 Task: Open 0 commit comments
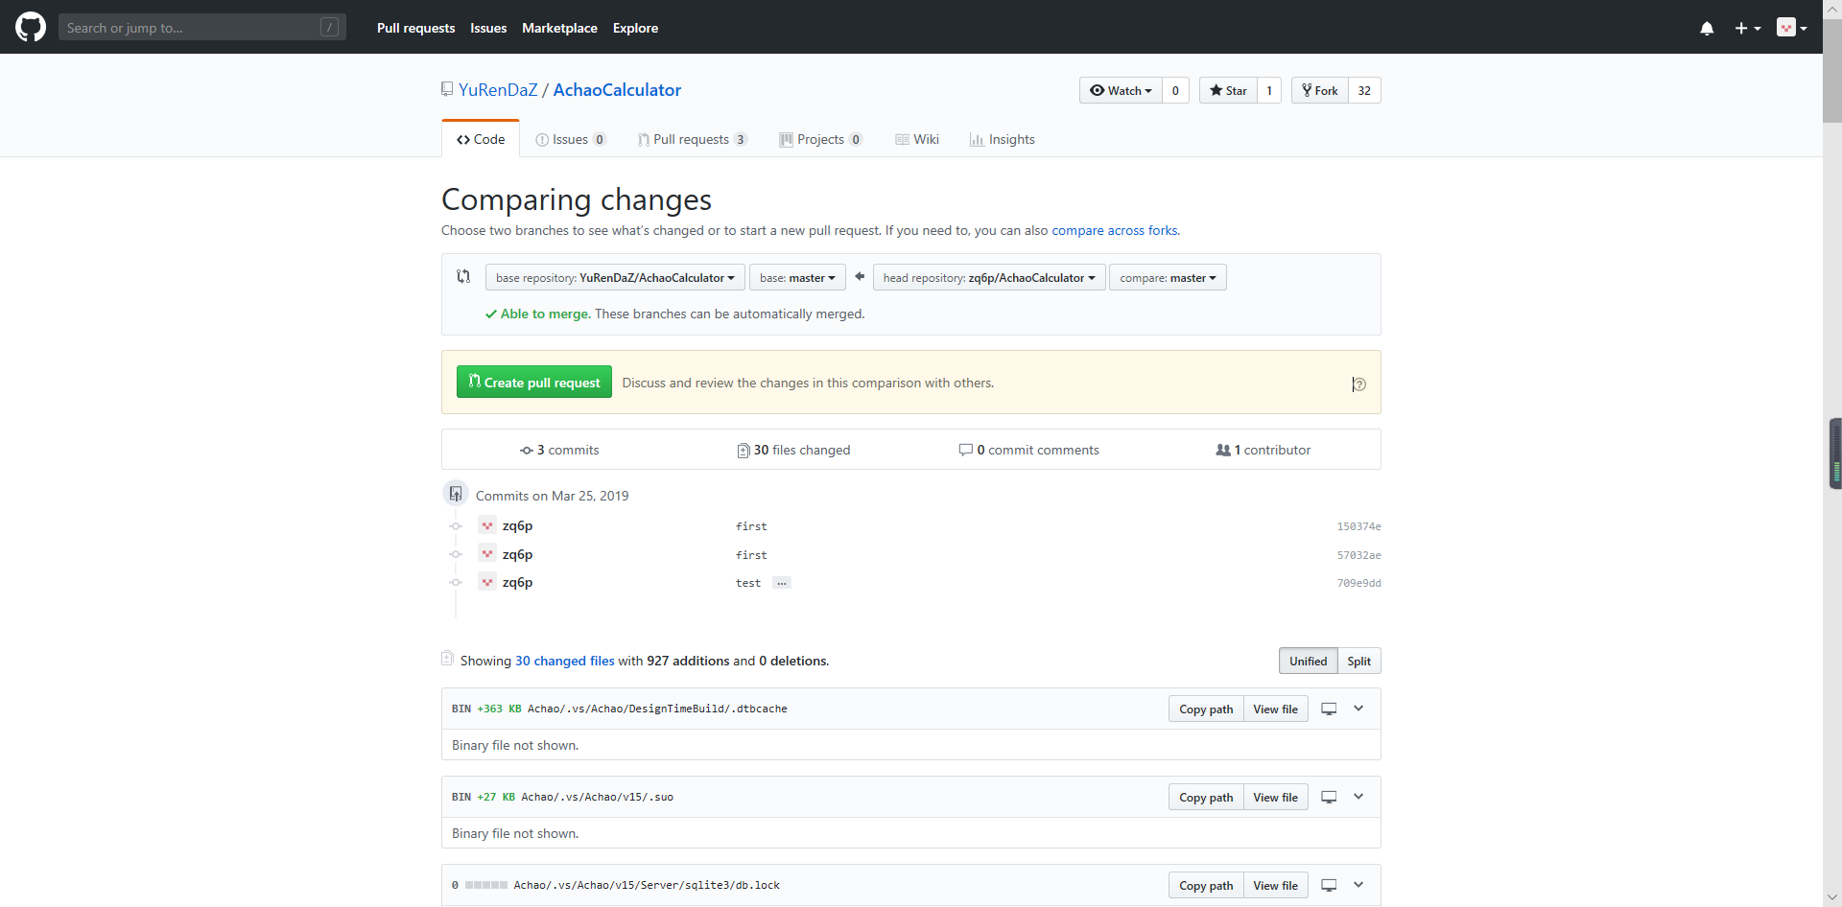click(x=1028, y=450)
